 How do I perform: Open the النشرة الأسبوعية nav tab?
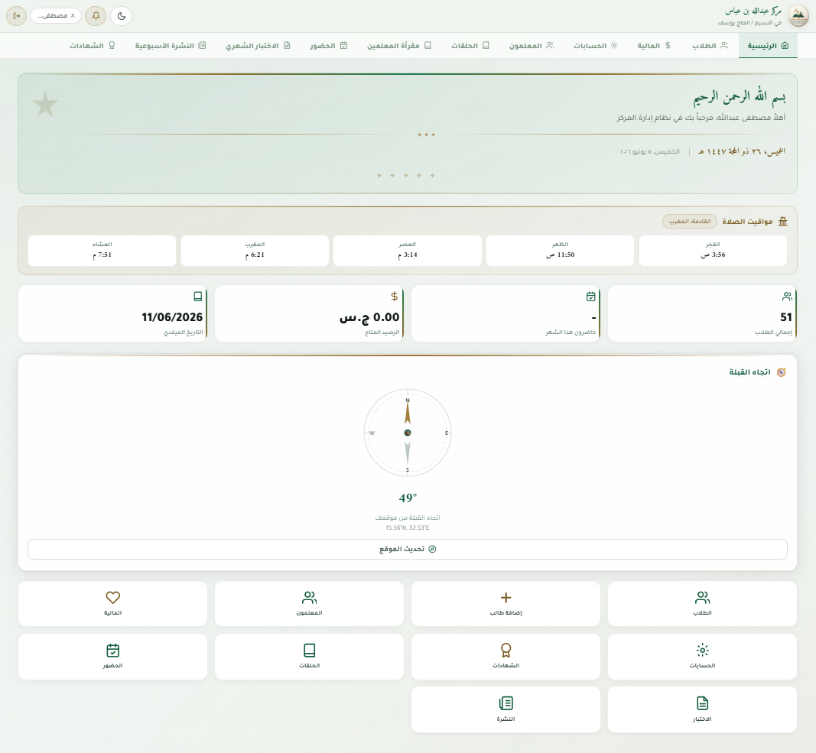(171, 46)
